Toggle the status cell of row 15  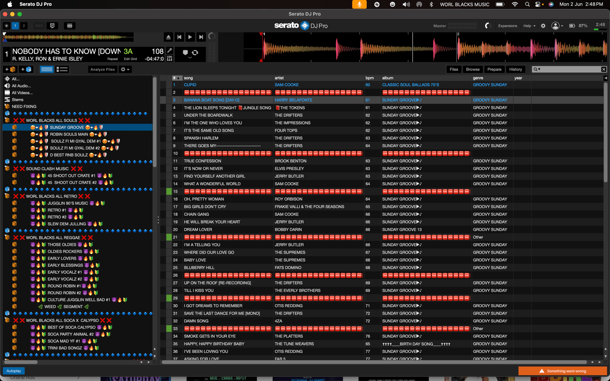coord(169,192)
